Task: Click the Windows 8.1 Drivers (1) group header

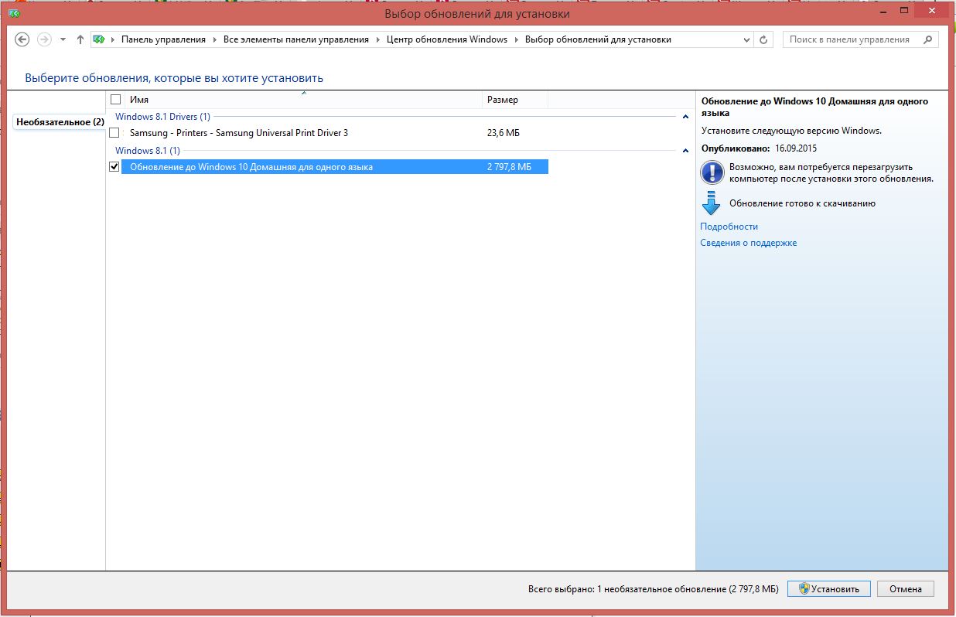Action: coord(162,117)
